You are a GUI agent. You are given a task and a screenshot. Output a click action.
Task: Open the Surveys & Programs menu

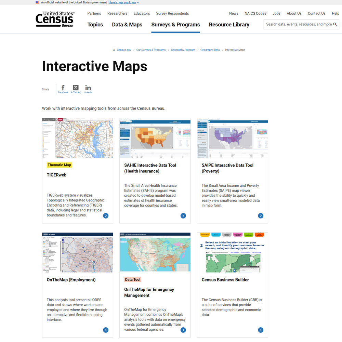coord(175,25)
